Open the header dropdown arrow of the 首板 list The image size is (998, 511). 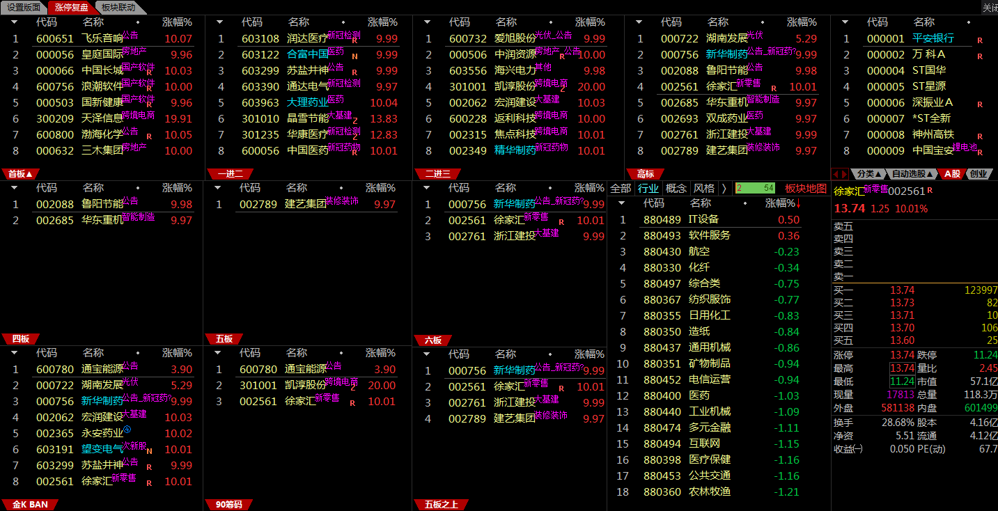coord(14,22)
